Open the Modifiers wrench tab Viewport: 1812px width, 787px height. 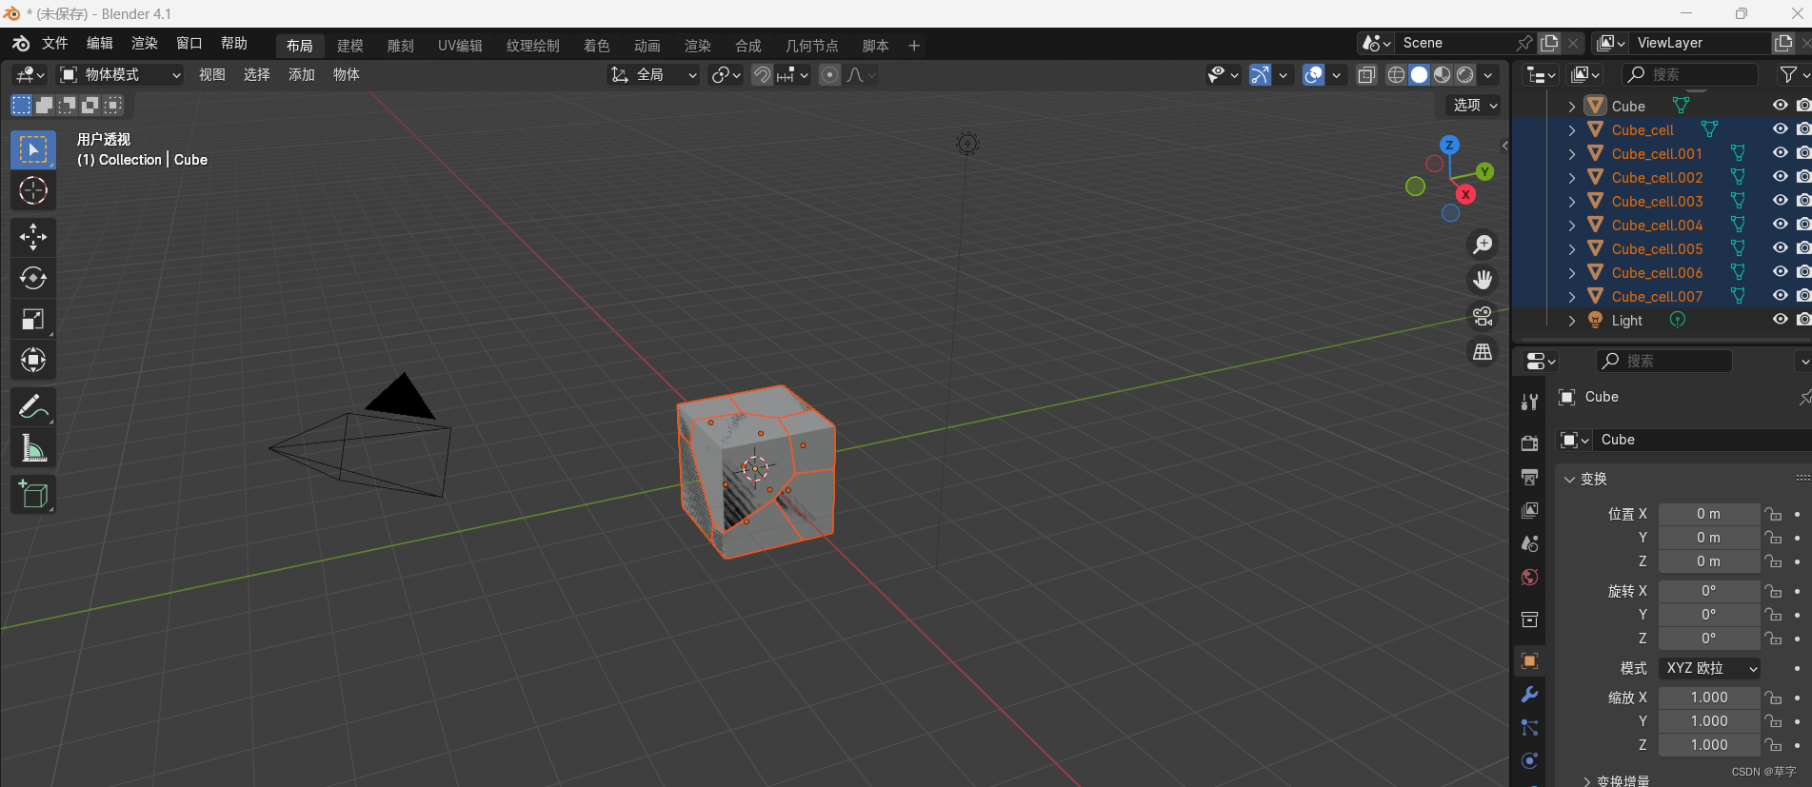point(1529,695)
